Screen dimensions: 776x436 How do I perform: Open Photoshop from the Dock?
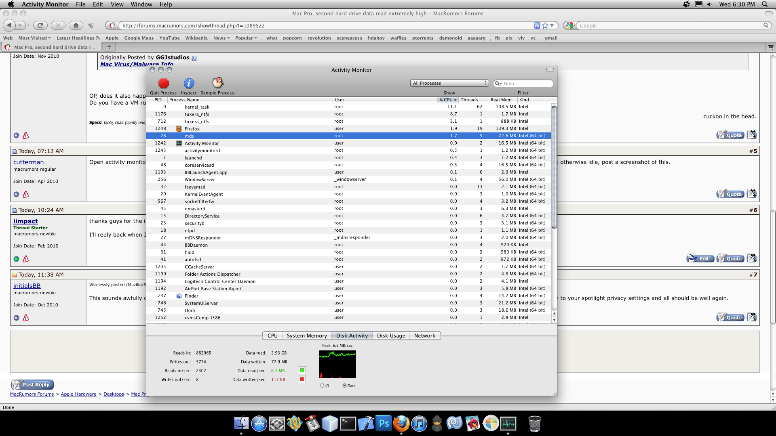[384, 423]
